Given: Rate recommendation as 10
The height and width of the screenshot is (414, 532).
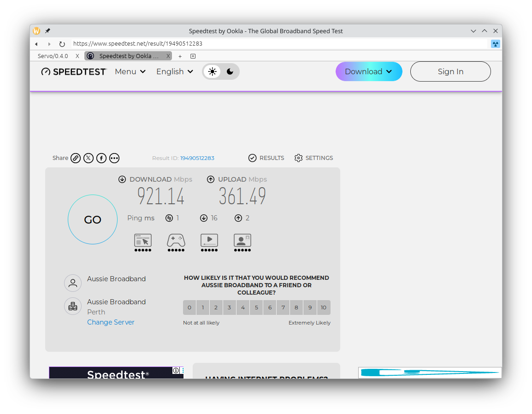Looking at the screenshot, I should 324,308.
